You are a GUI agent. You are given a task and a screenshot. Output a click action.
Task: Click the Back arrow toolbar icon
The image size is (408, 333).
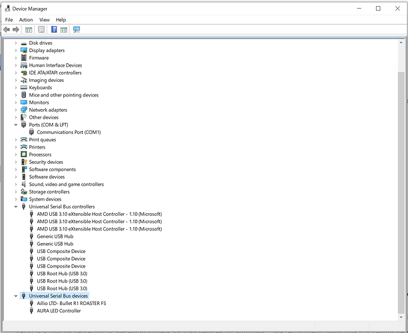click(x=7, y=30)
